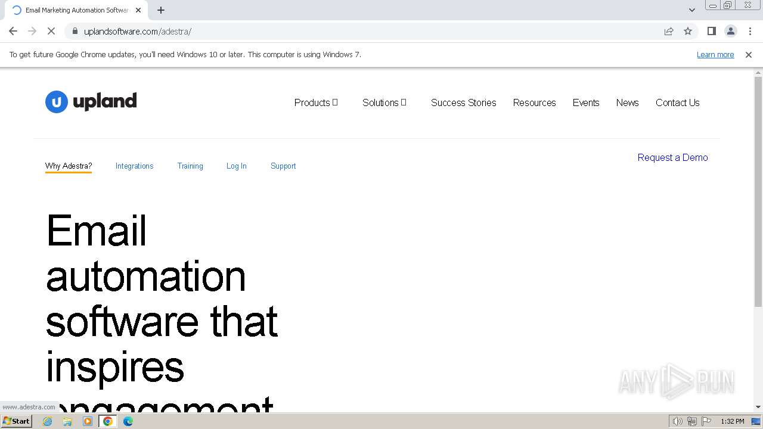Click the scrollbar up arrow

[758, 72]
